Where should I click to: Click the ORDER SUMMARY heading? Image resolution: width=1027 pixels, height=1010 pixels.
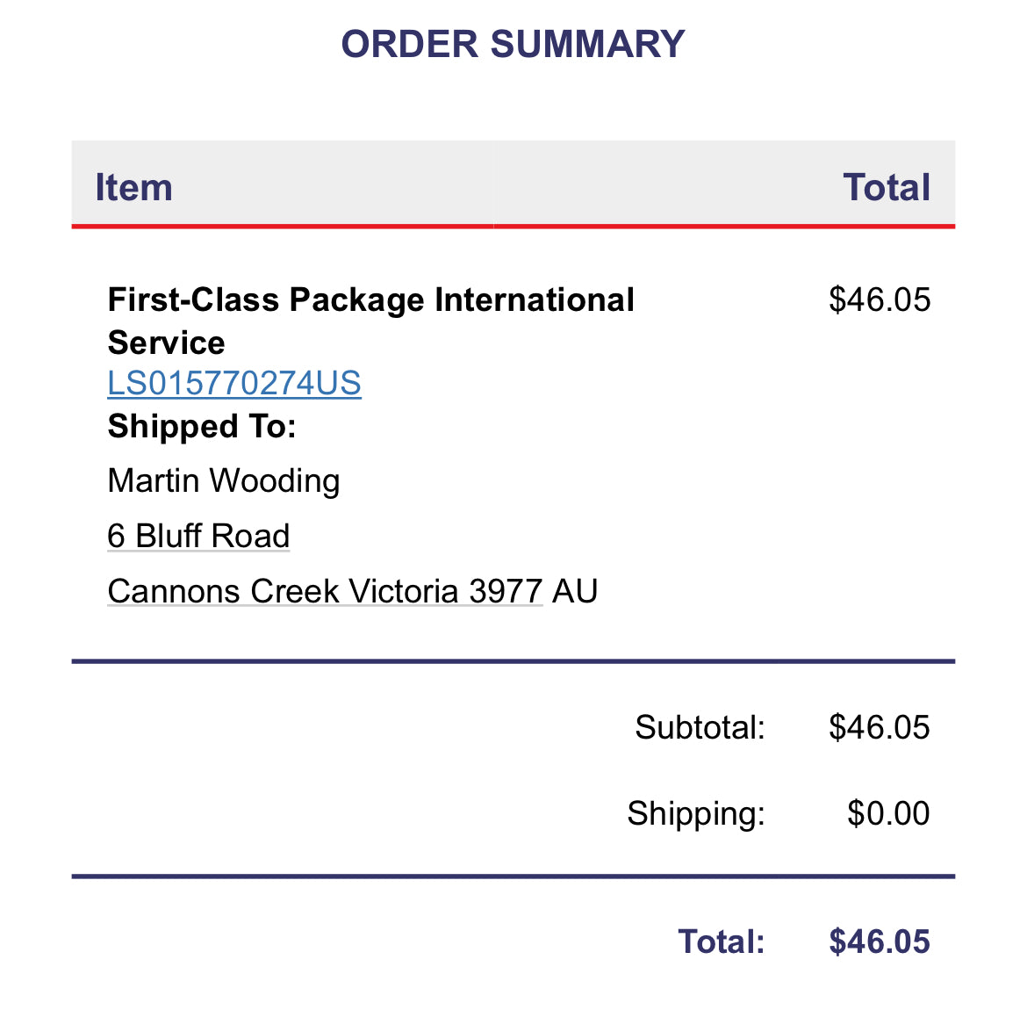(513, 44)
